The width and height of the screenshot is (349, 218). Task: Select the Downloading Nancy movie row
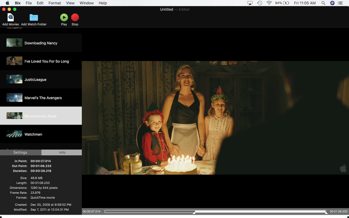[41, 43]
